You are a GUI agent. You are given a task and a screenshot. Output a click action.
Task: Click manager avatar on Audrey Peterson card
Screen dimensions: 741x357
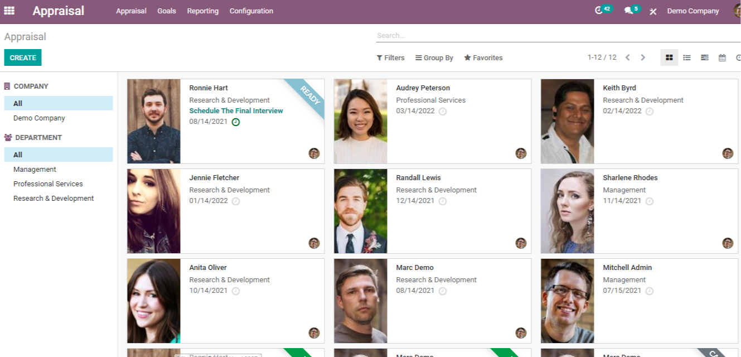point(521,153)
